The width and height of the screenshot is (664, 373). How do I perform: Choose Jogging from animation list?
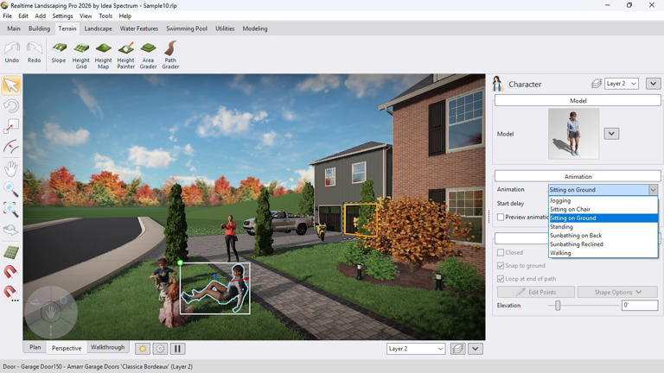(603, 200)
